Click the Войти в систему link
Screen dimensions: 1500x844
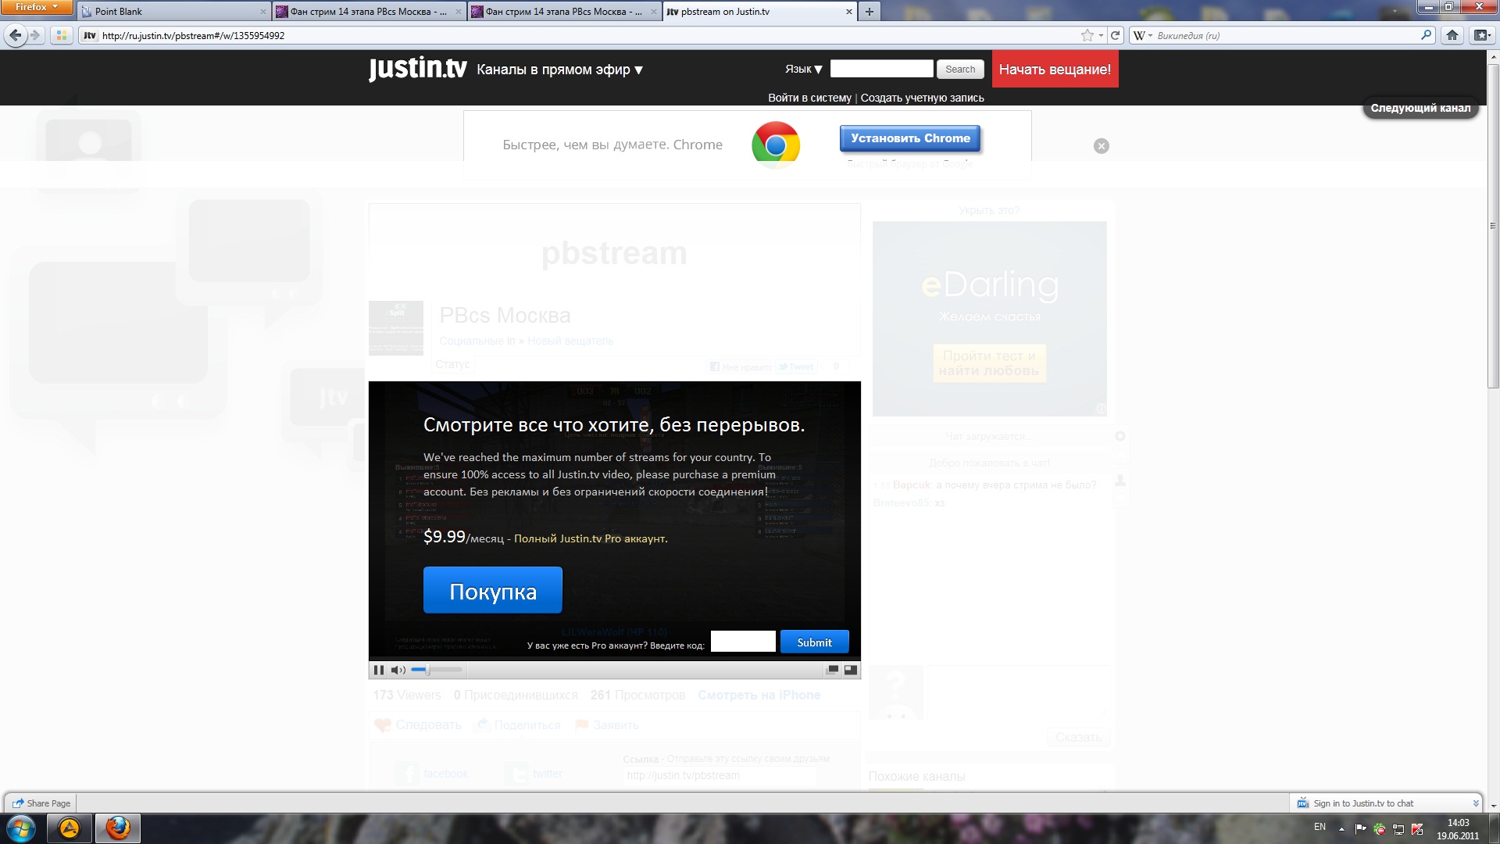click(809, 98)
